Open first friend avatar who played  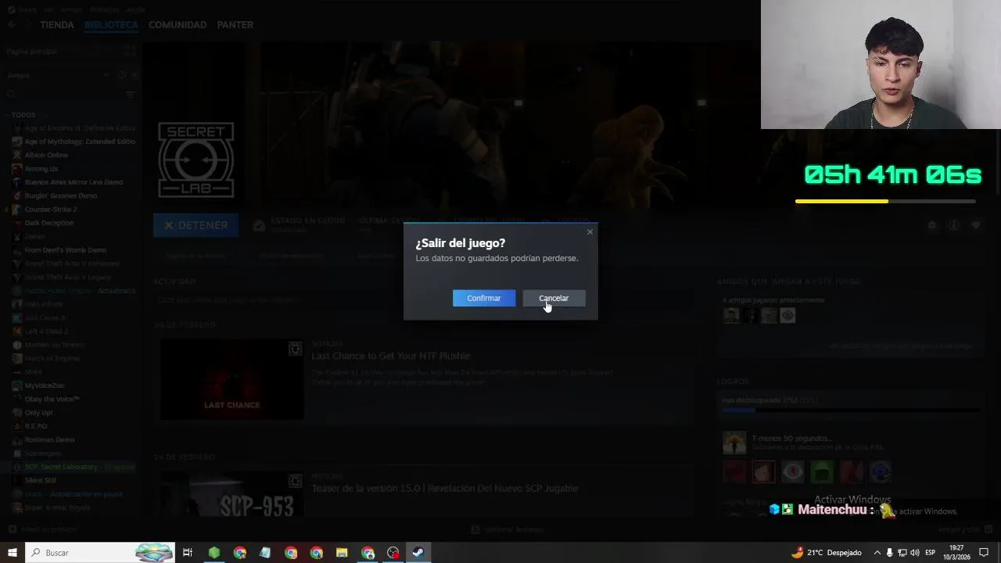coord(730,315)
